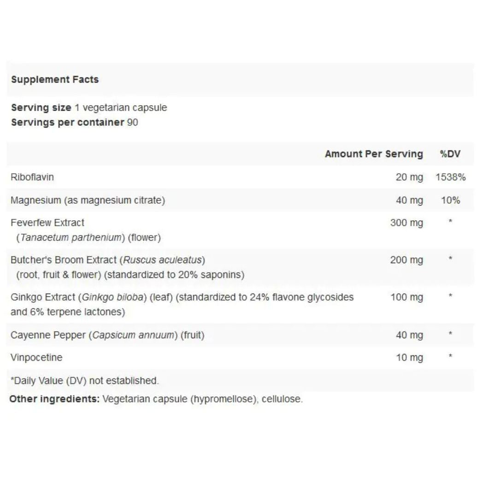The image size is (483, 483).
Task: Click the 100 mg amount value
Action: tap(406, 298)
